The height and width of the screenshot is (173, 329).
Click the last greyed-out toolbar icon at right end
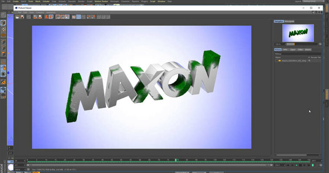(x=108, y=17)
